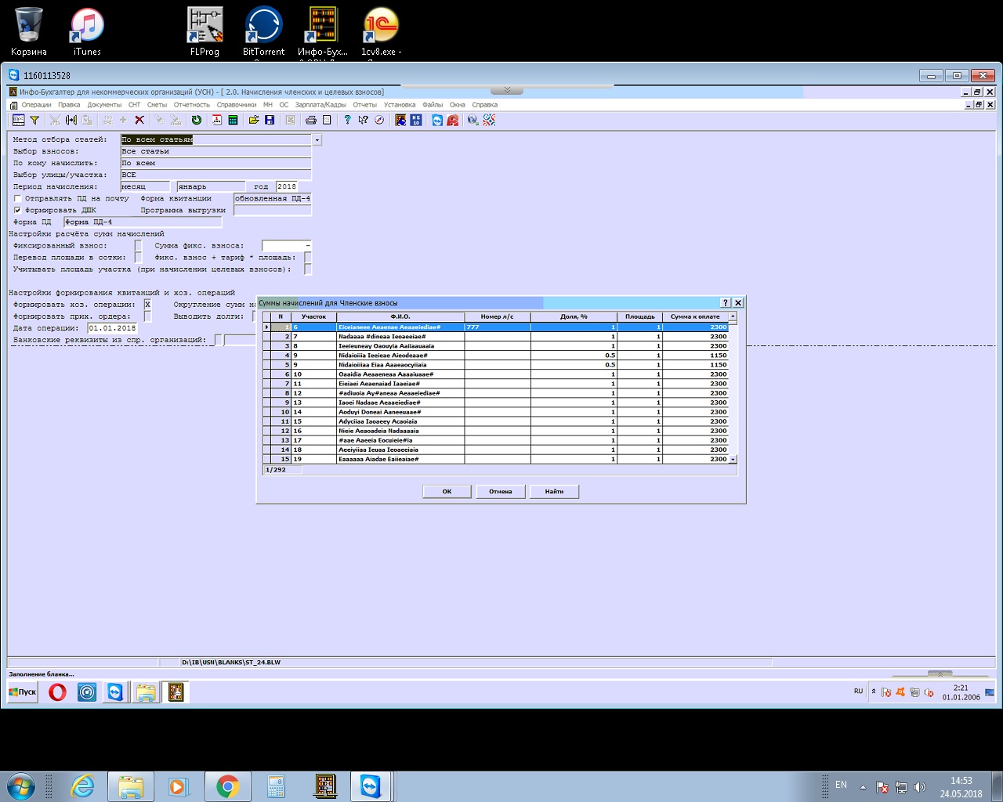Screen dimensions: 1003x802
Task: Open the Зарплата/Кадры menu
Action: click(x=320, y=104)
